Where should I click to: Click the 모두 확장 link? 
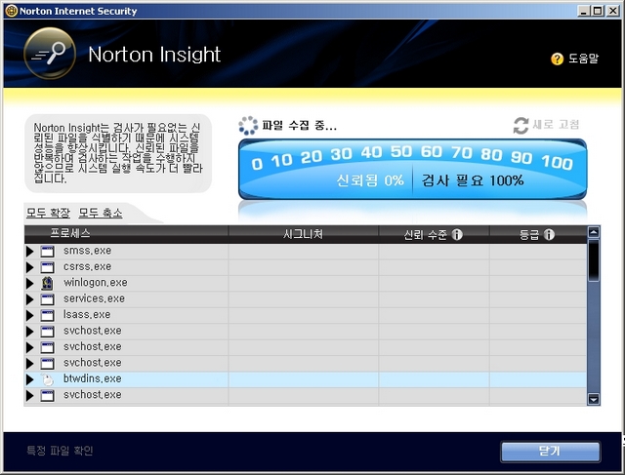48,213
